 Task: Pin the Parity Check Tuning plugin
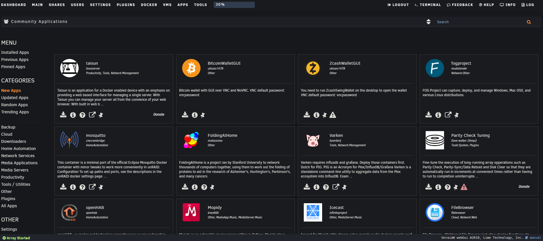[x=456, y=187]
